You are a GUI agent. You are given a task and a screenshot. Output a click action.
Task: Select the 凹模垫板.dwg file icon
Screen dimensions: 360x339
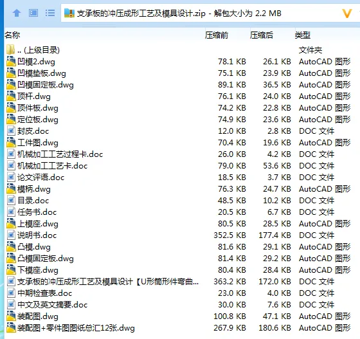(11, 73)
